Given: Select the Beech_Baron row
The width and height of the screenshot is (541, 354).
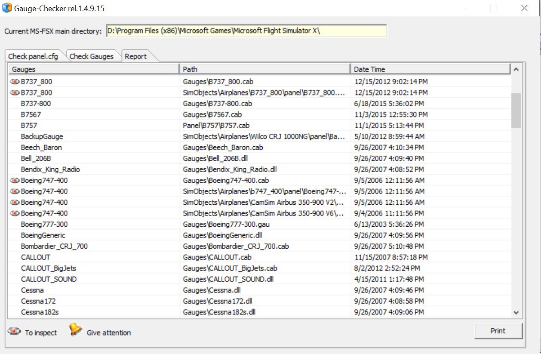Looking at the screenshot, I should [x=260, y=148].
